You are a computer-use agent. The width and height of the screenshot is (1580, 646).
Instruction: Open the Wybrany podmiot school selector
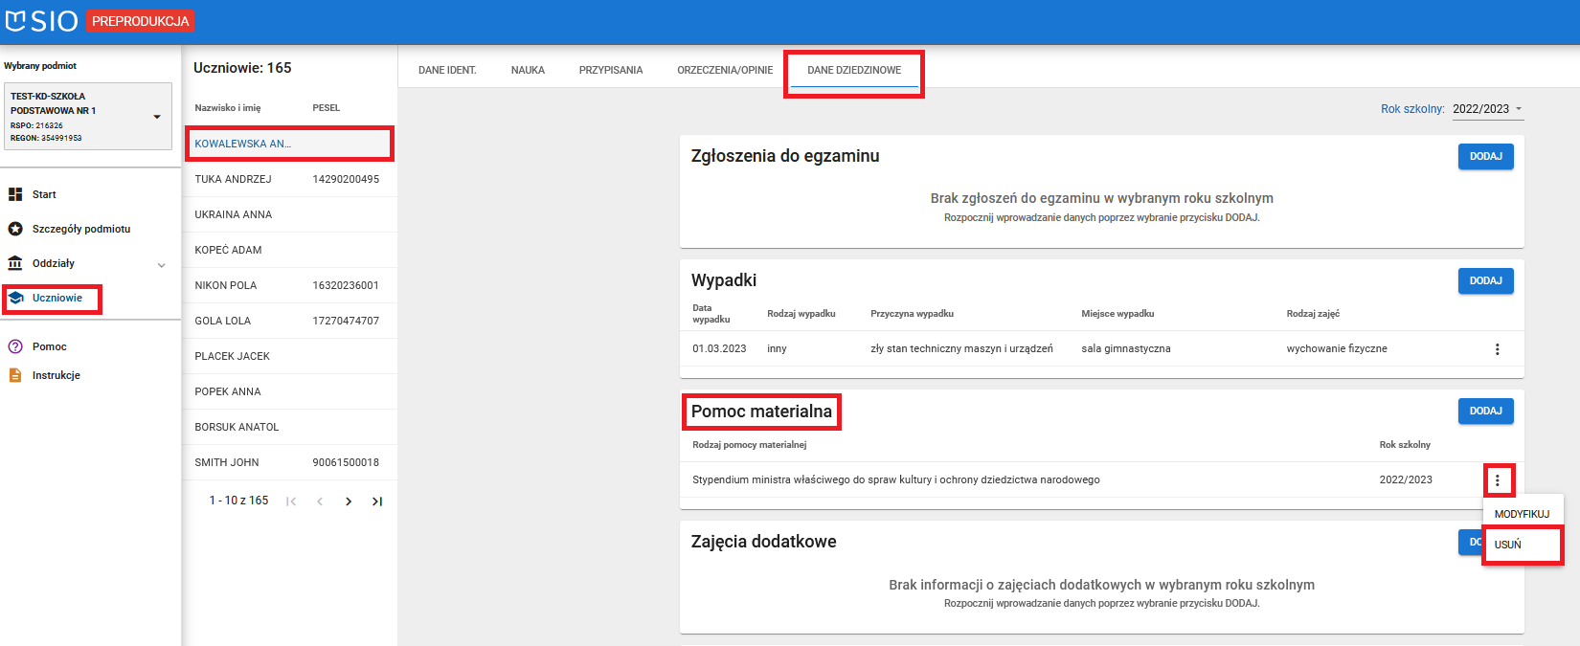pyautogui.click(x=87, y=117)
